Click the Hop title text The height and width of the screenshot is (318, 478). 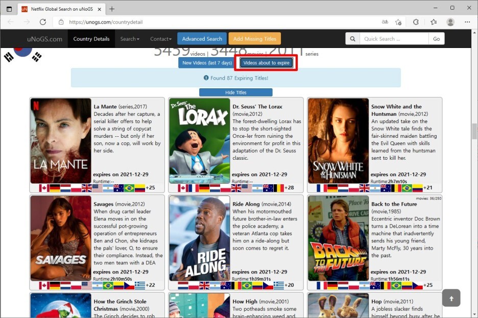[376, 302]
